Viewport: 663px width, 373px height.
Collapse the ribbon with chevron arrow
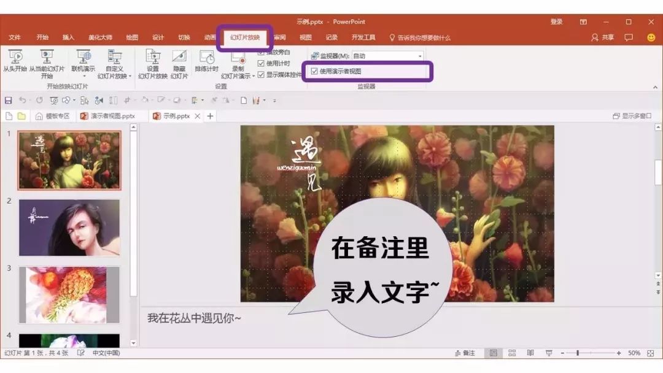655,87
